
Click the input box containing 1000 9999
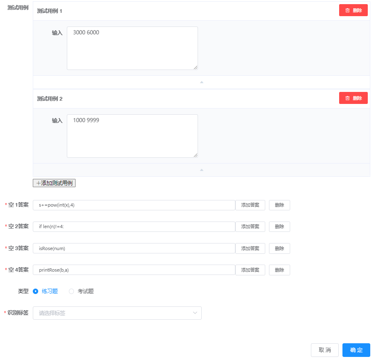132,136
